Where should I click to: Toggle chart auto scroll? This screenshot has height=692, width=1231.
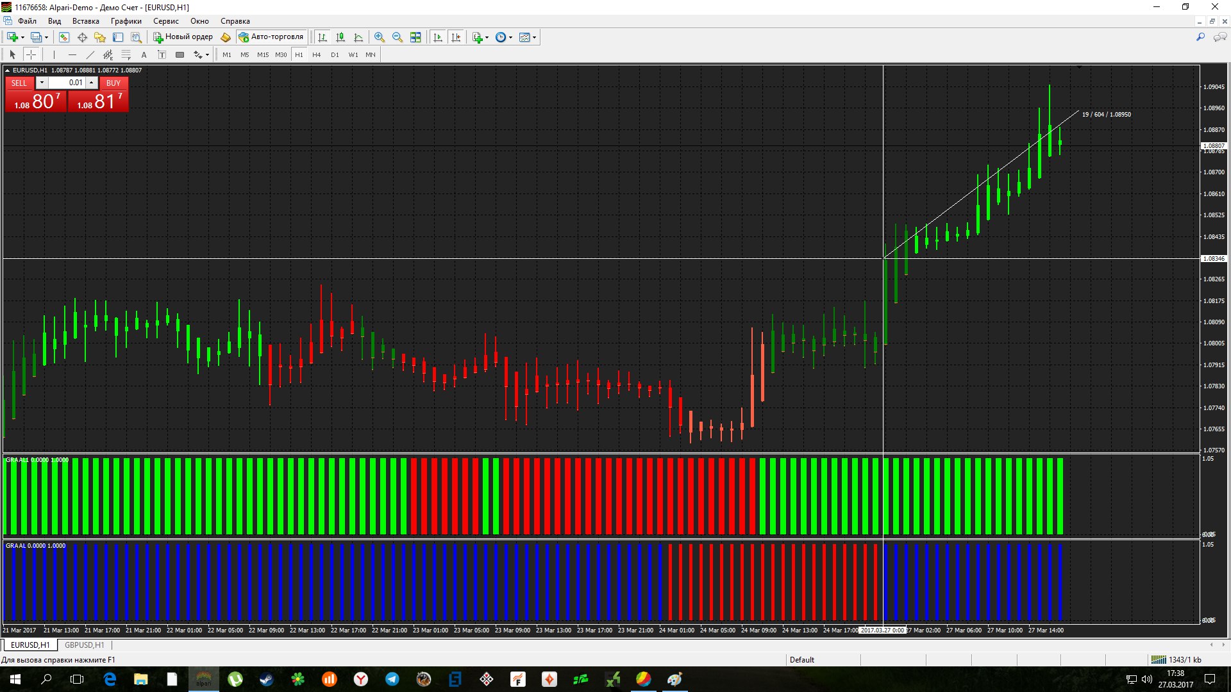click(x=438, y=37)
